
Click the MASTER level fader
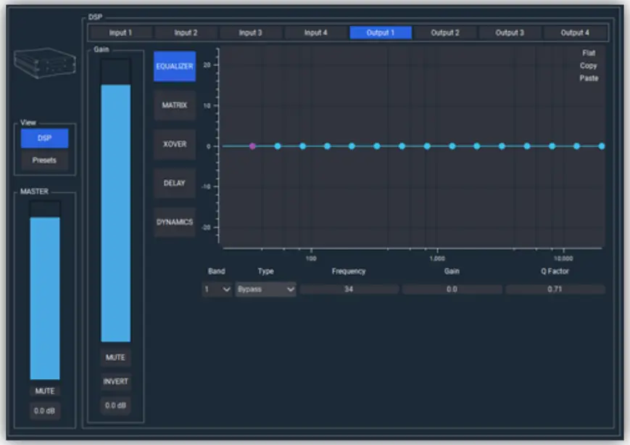[43, 290]
